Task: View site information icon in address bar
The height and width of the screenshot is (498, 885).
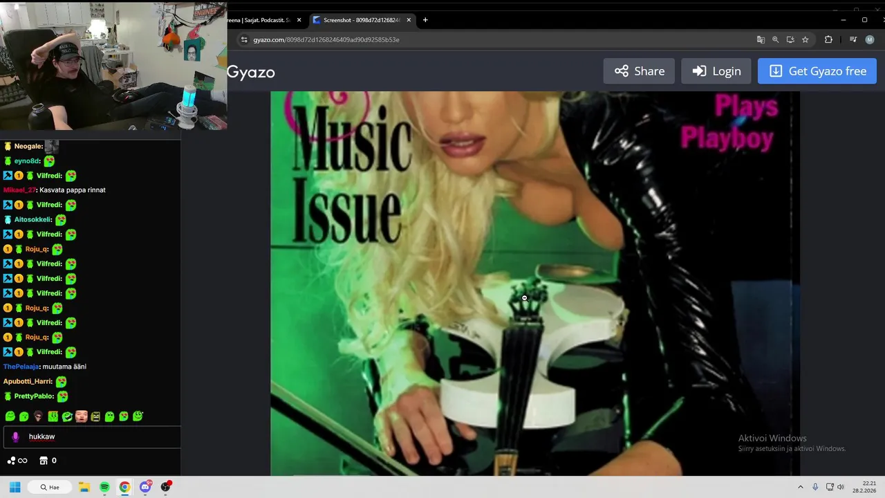Action: pos(244,39)
